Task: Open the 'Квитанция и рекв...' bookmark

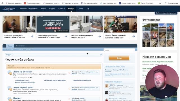Action: (51, 3)
